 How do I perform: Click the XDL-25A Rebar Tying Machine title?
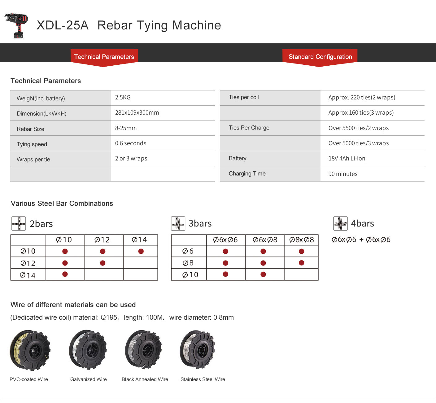point(129,25)
